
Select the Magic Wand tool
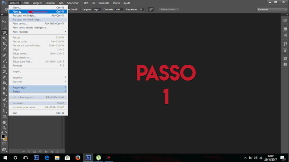tap(4, 38)
